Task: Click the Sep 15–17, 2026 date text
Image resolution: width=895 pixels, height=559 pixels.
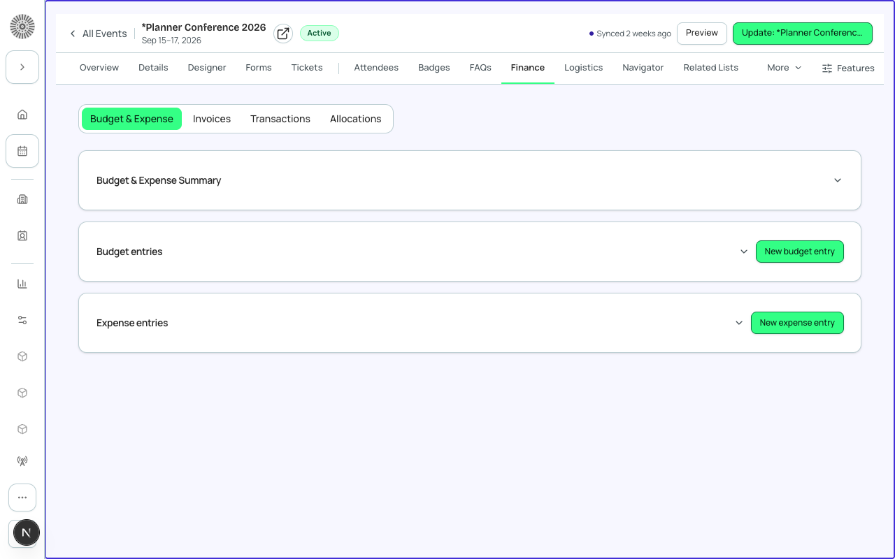Action: click(x=171, y=41)
